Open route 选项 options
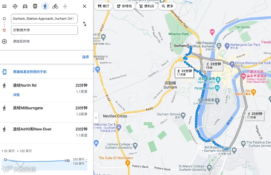The image size is (271, 175). pos(85,57)
